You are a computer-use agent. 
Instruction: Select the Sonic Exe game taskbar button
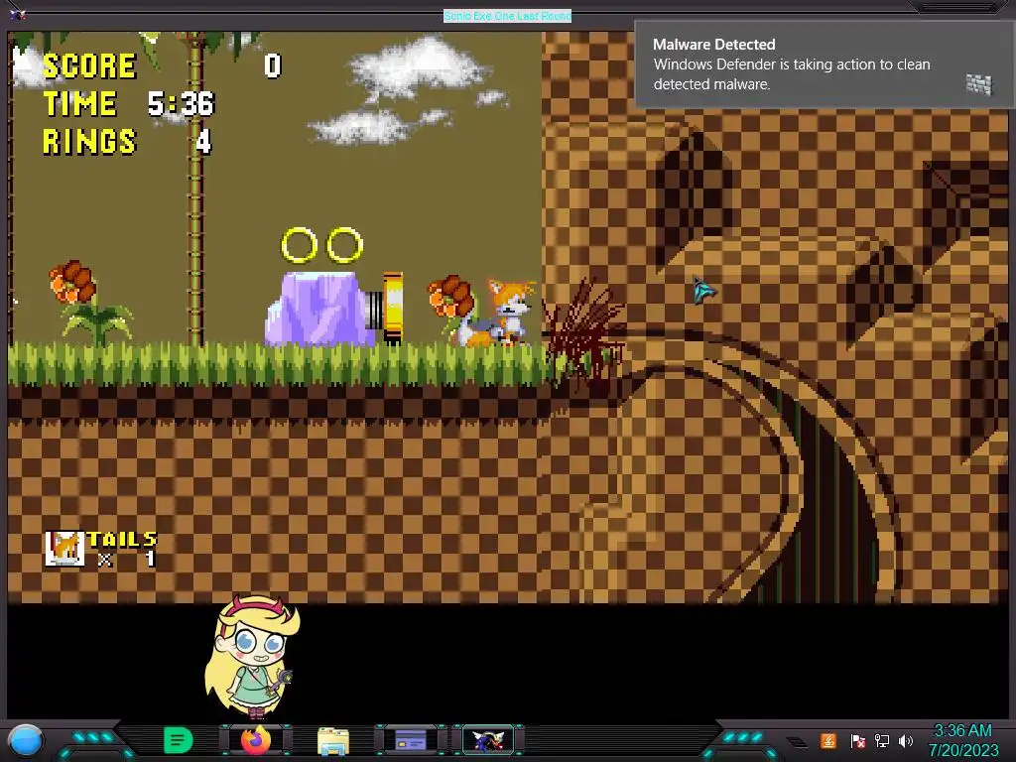(x=488, y=740)
